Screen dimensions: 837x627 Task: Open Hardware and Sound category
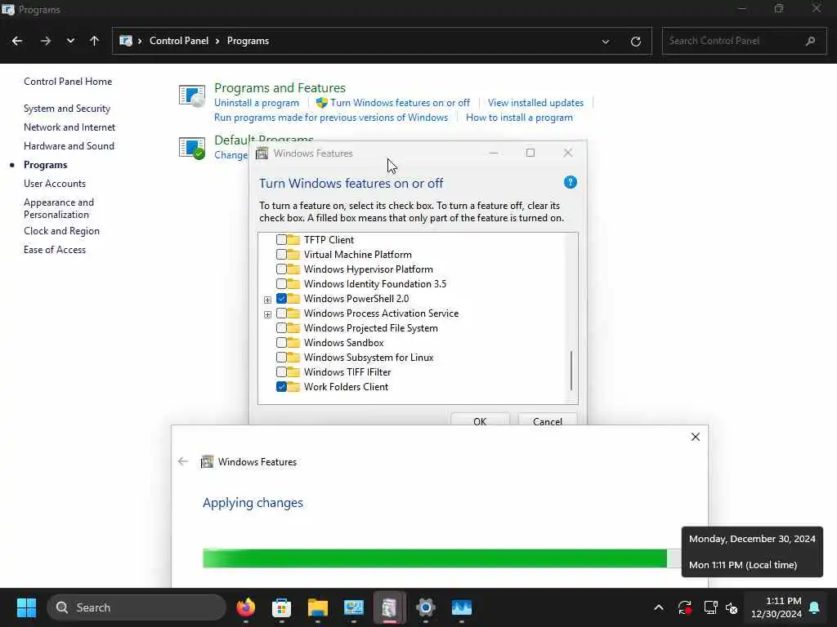(69, 145)
